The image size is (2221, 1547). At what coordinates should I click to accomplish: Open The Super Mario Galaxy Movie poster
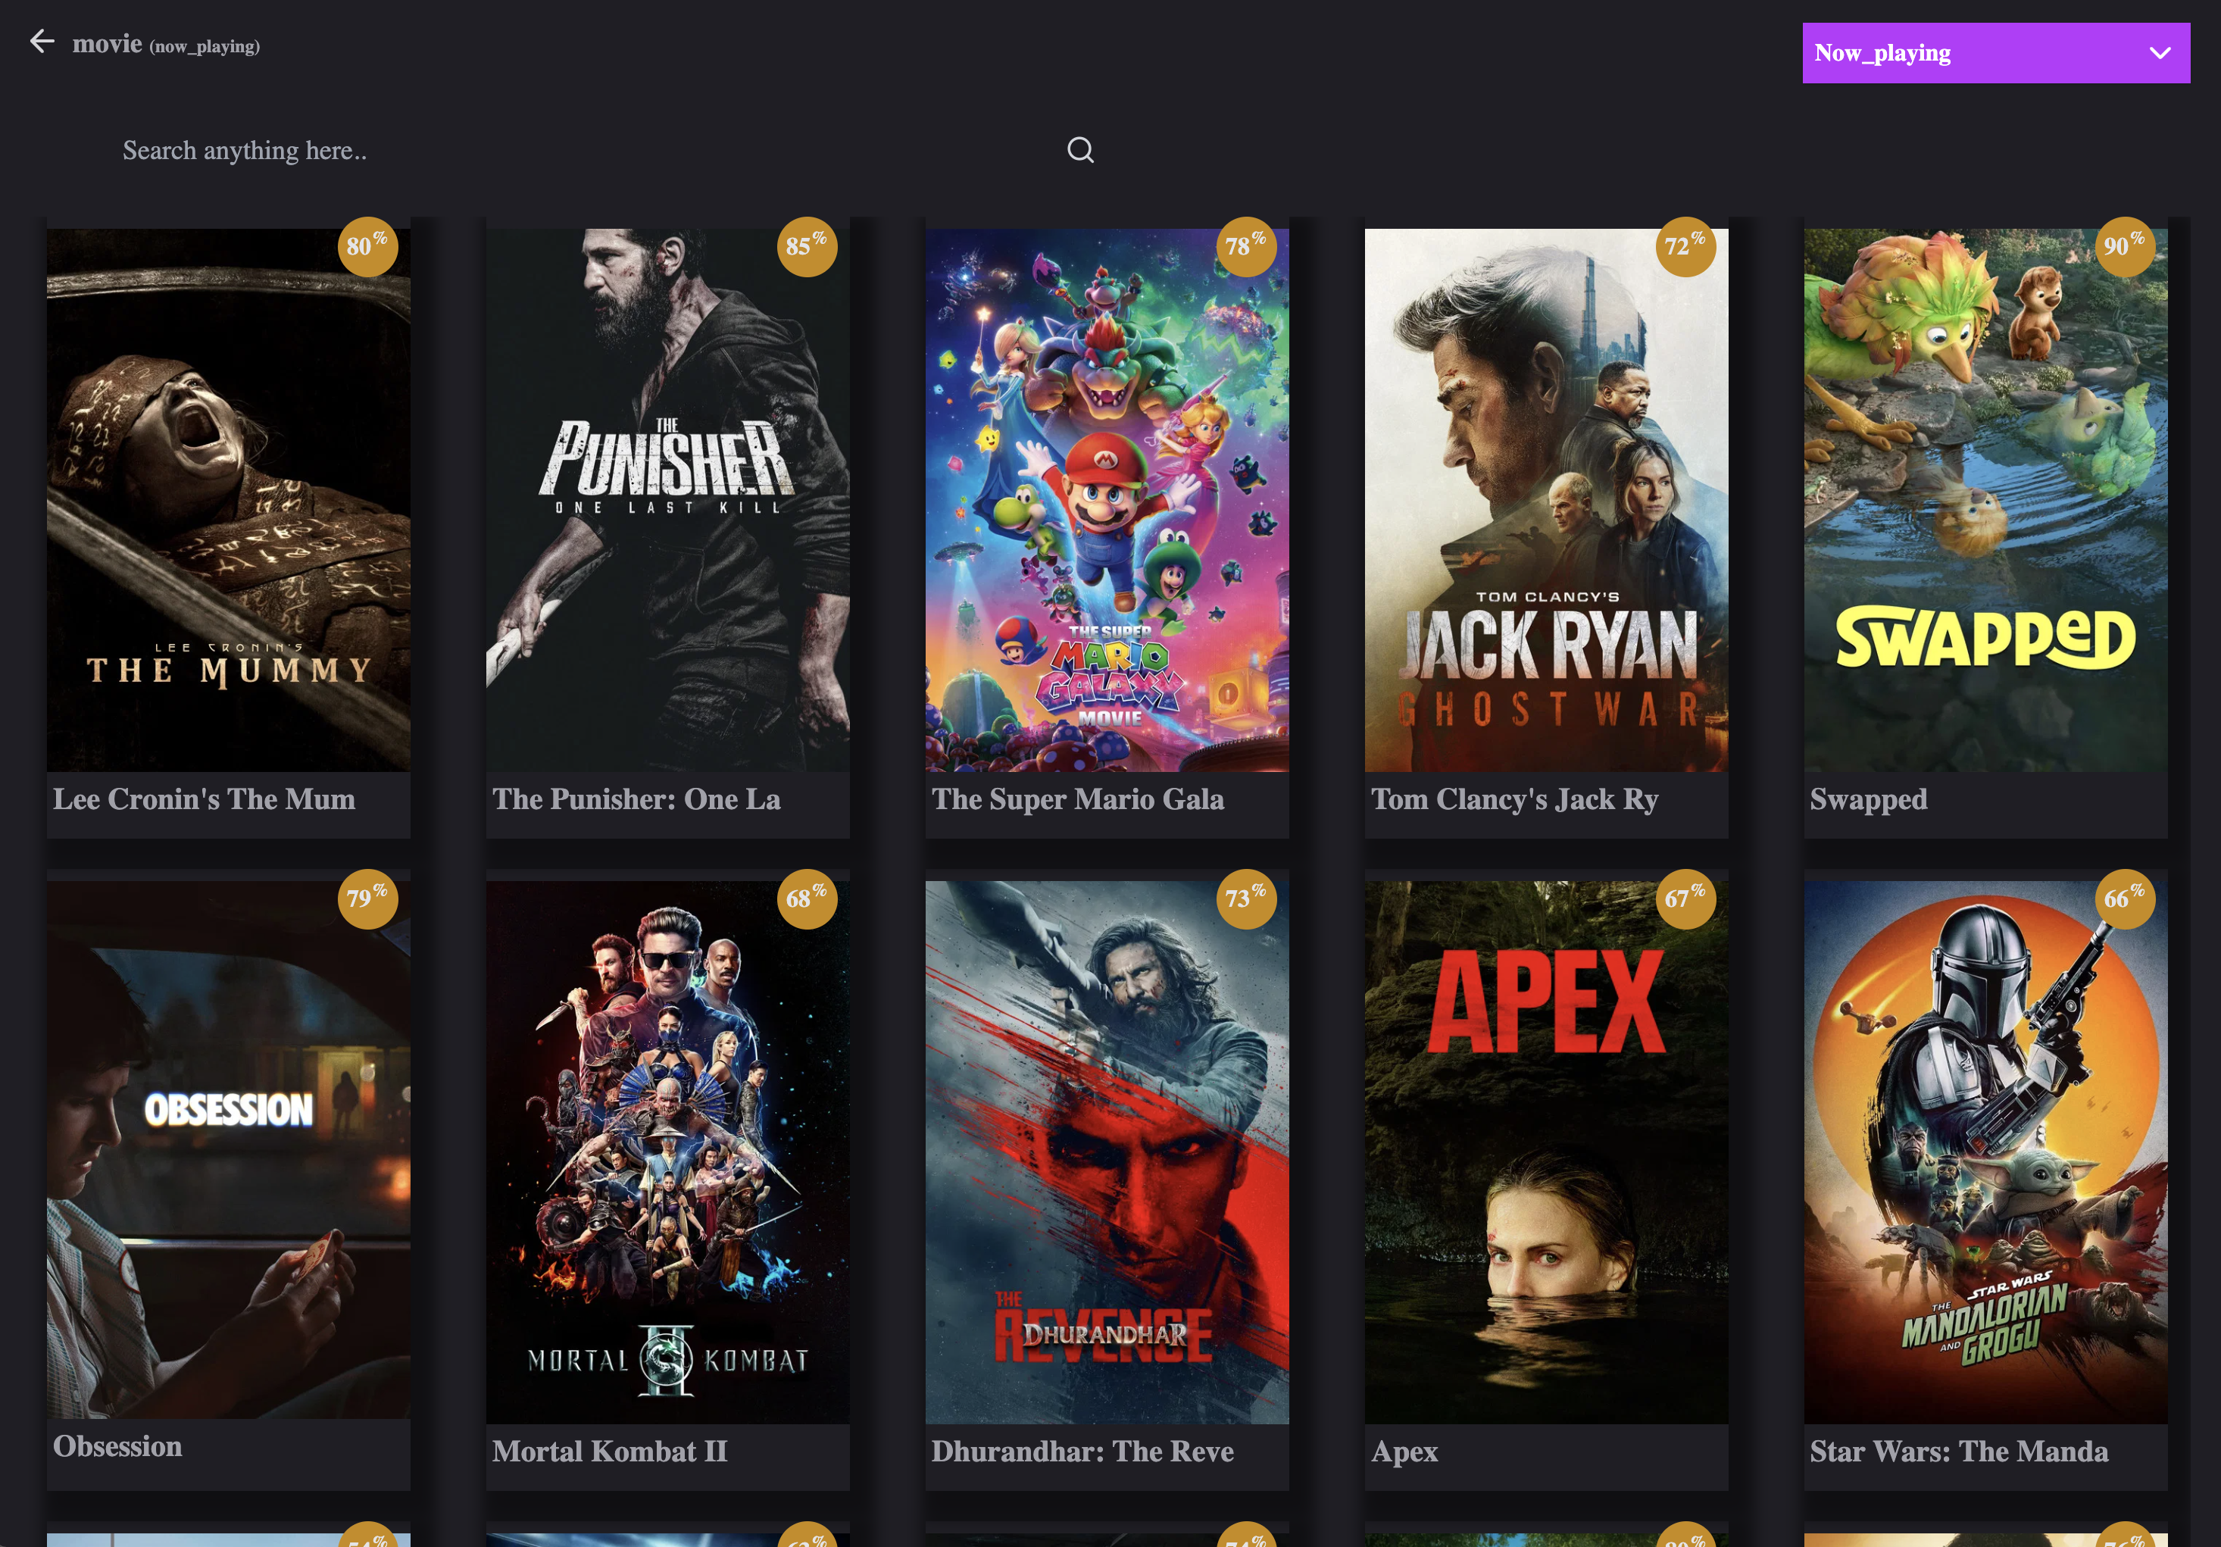1107,499
